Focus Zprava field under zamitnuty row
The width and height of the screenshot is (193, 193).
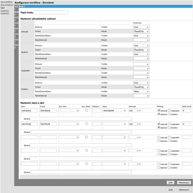81,132
